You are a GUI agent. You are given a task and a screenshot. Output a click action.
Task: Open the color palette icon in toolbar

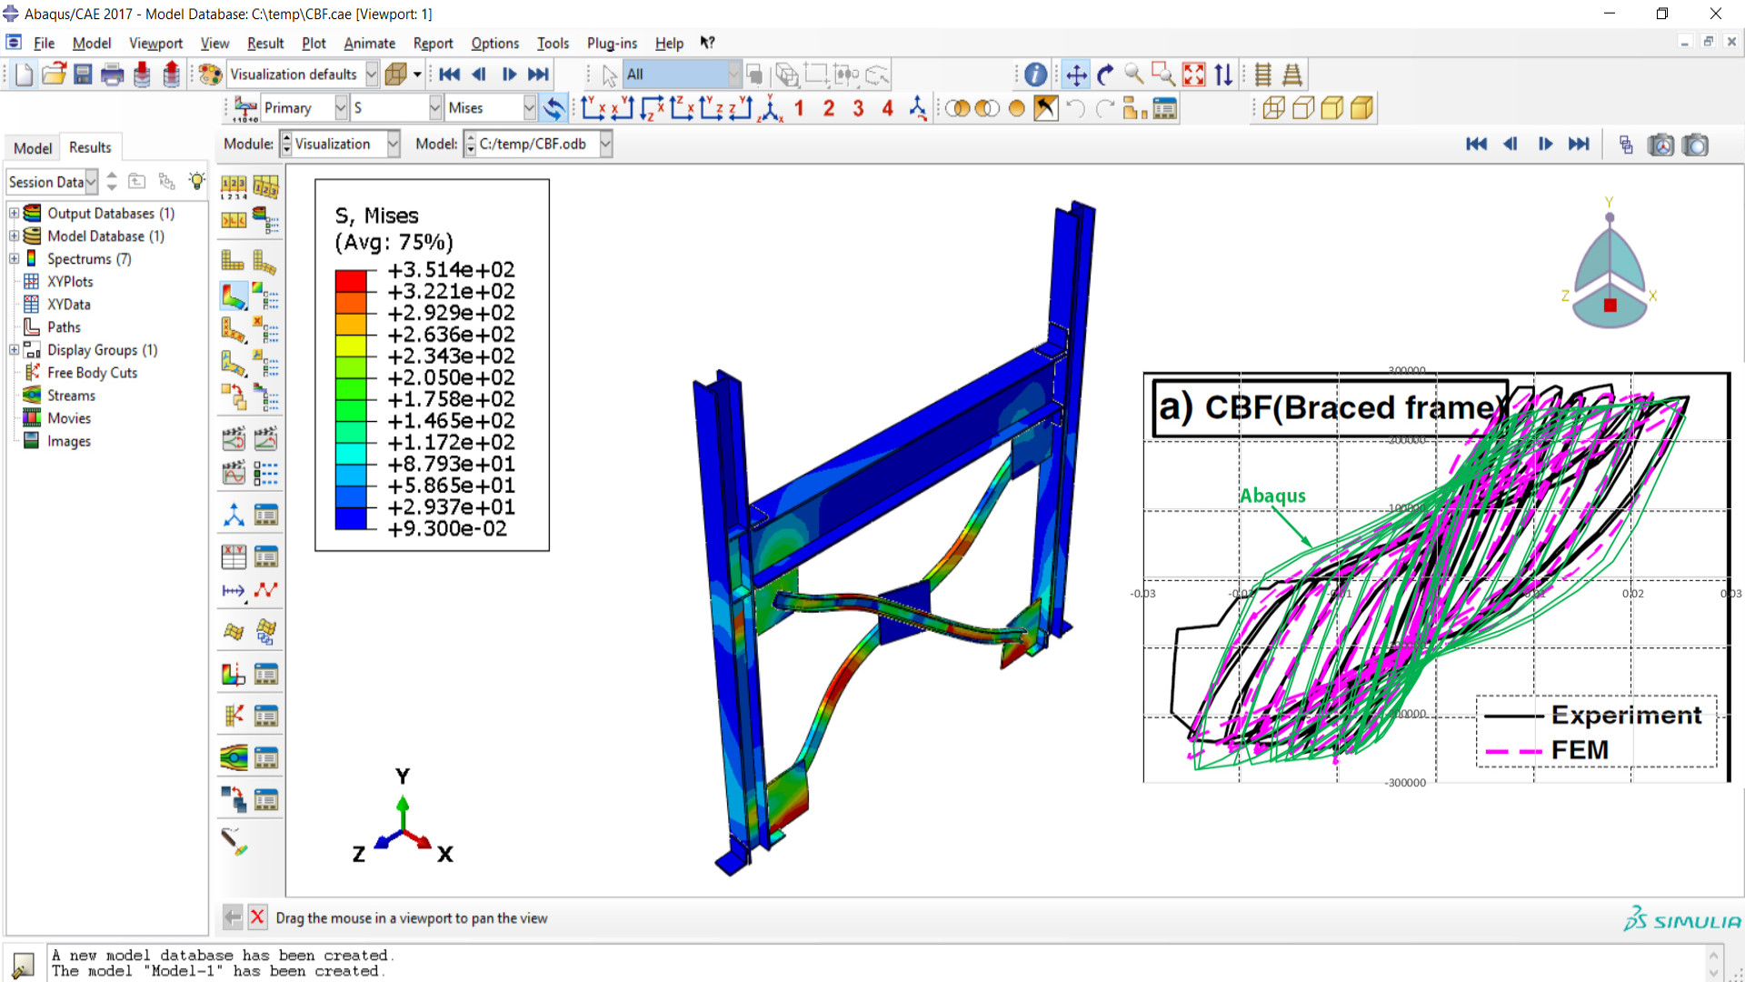[210, 75]
